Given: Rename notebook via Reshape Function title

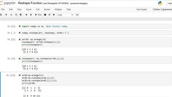Looking at the screenshot, I should pos(30,3).
